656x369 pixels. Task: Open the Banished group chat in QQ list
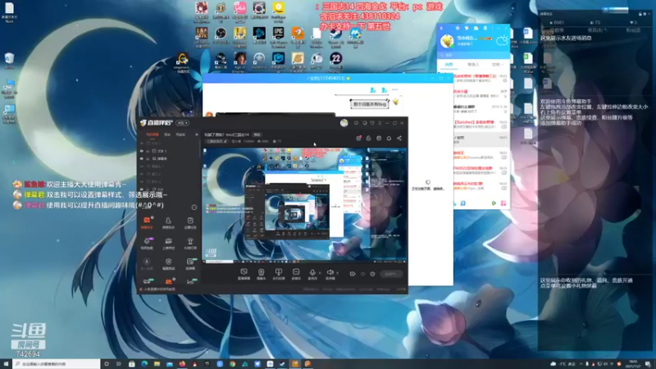point(481,125)
